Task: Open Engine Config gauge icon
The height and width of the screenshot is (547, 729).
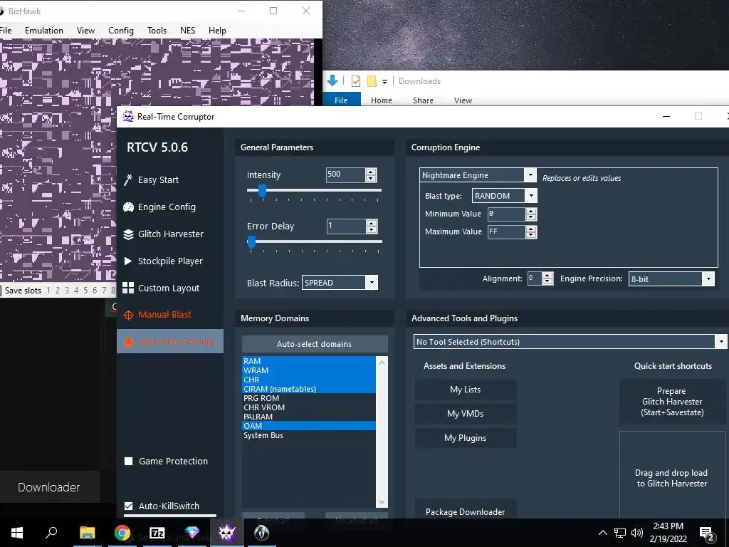Action: pyautogui.click(x=128, y=207)
